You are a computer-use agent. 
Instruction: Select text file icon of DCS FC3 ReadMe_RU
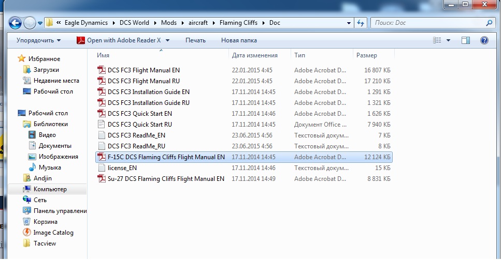[x=102, y=146]
